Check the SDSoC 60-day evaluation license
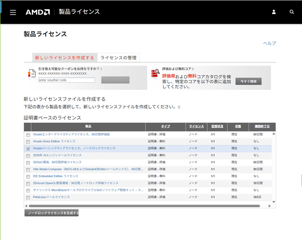The image size is (302, 240). pyautogui.click(x=28, y=163)
